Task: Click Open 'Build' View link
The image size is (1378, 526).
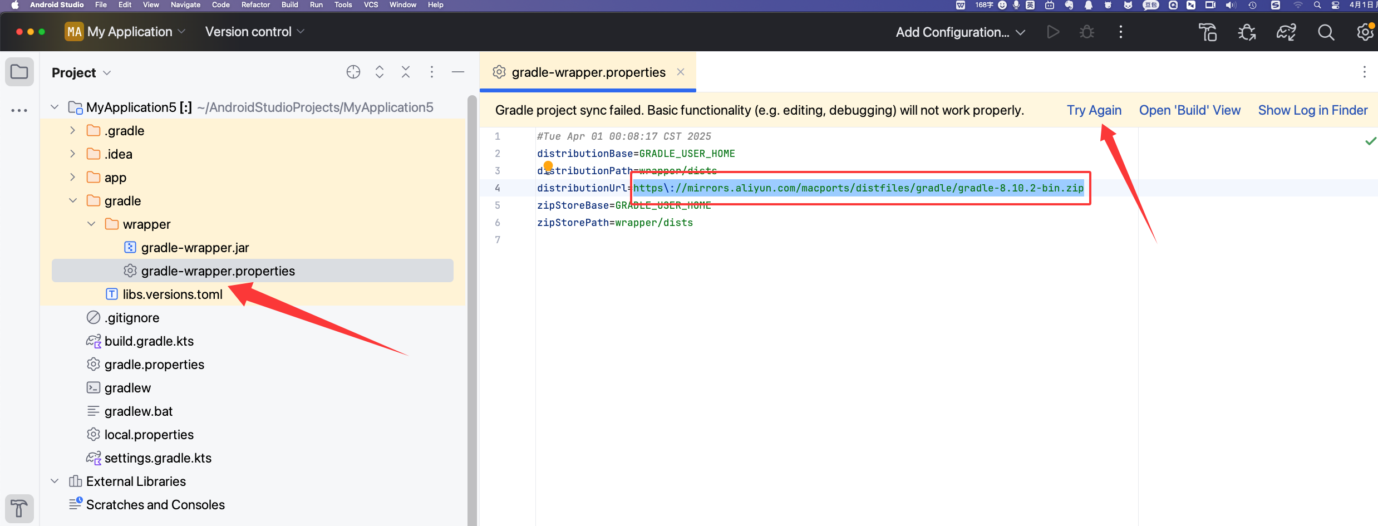Action: [x=1189, y=110]
